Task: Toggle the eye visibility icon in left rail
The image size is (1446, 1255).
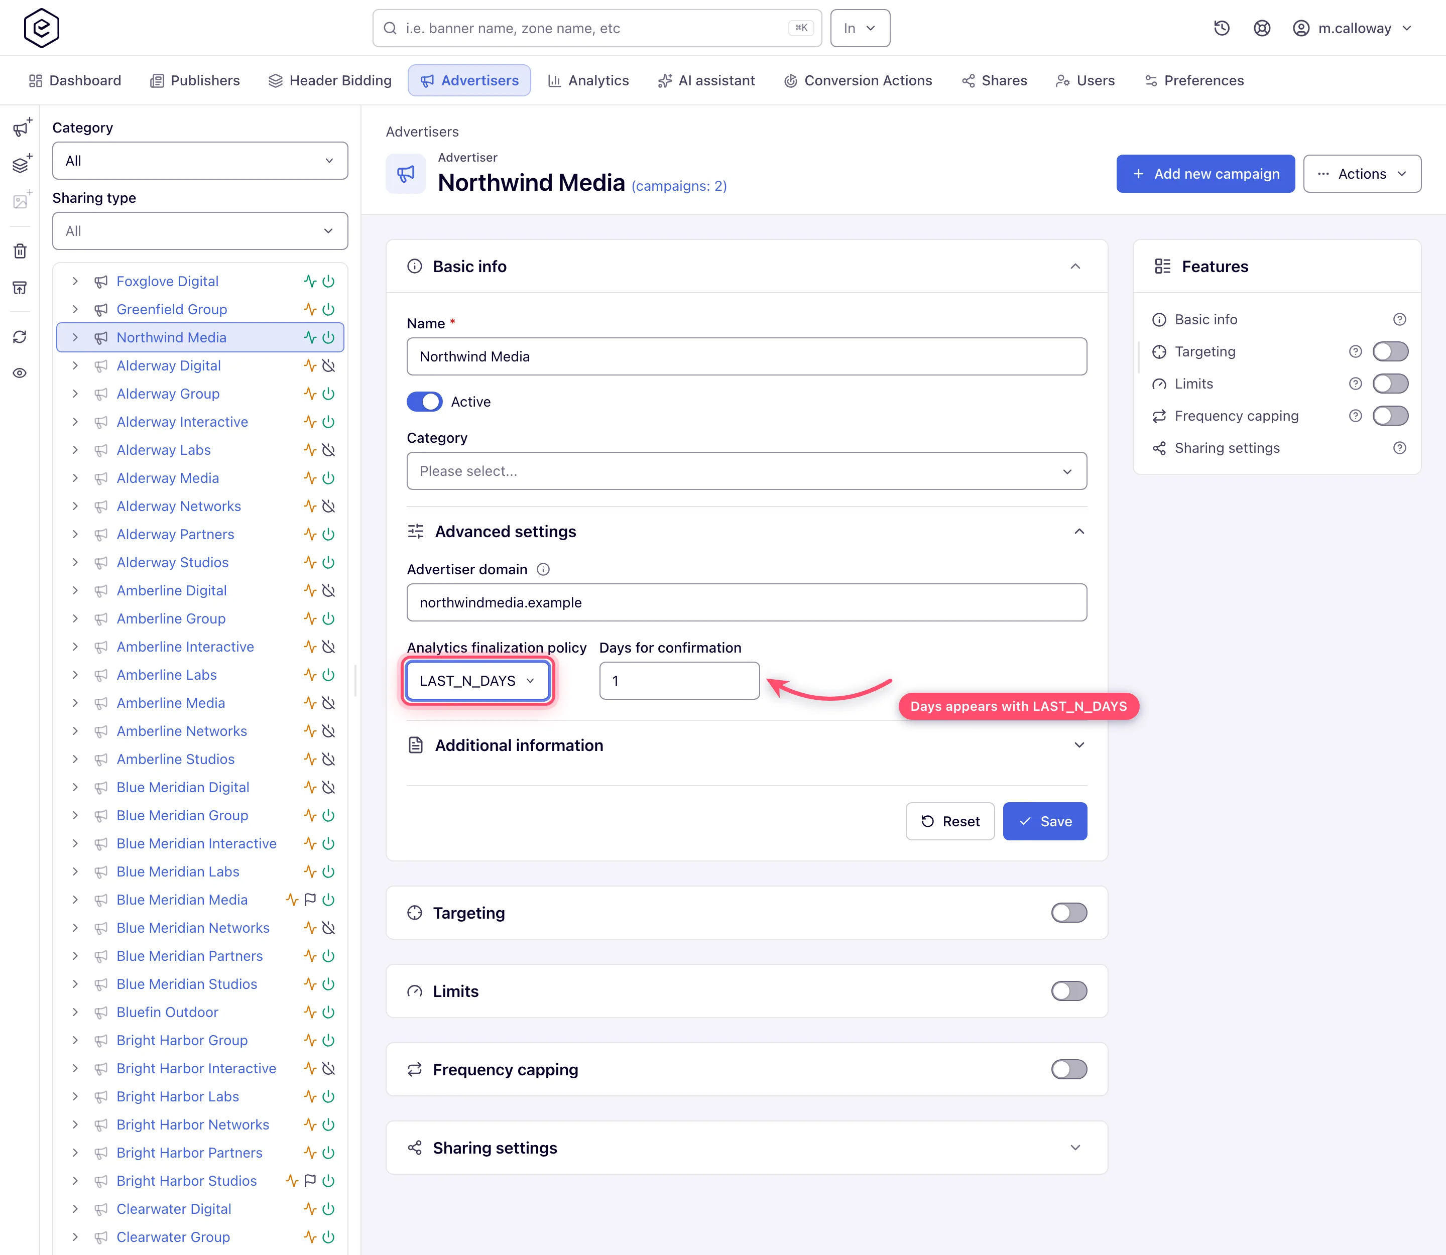Action: tap(20, 372)
